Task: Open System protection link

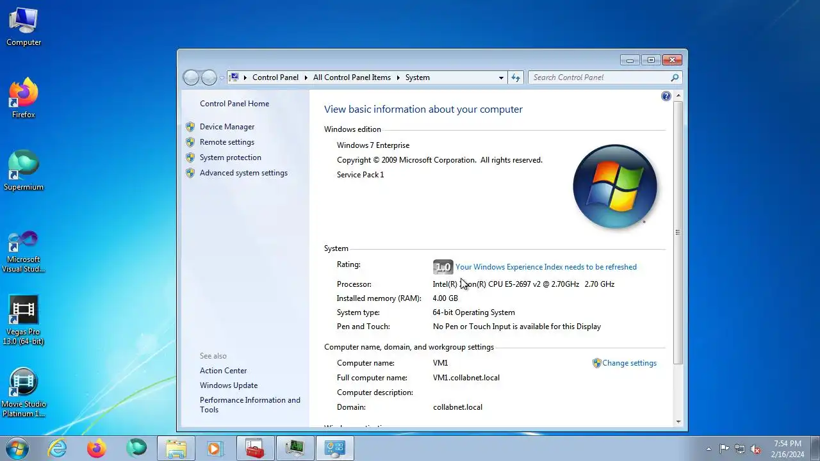Action: click(x=230, y=158)
